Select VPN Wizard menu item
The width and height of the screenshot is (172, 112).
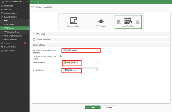click(x=15, y=28)
